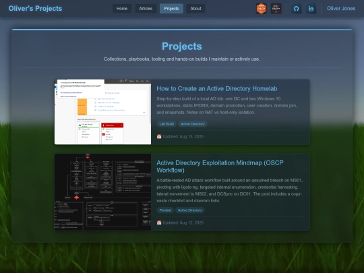Select the Lab Build tag
Image resolution: width=364 pixels, height=273 pixels.
click(x=166, y=124)
